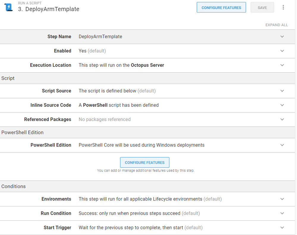Expand the Inline Source Code chevron

(x=282, y=105)
